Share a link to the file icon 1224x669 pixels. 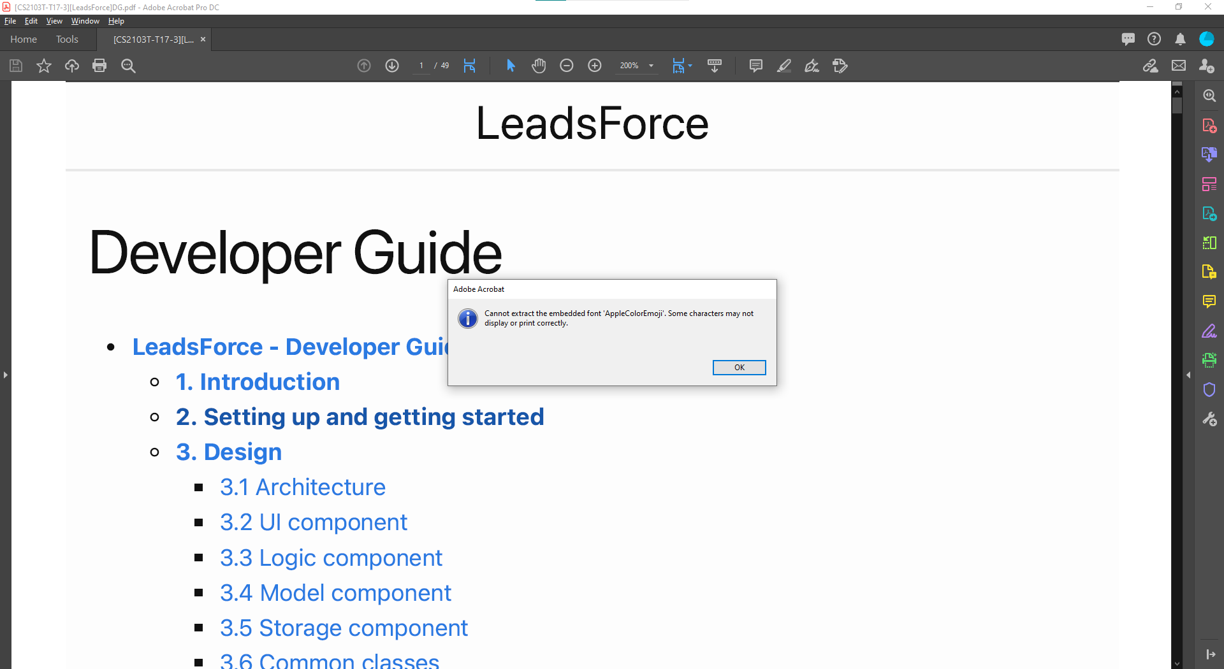point(1151,66)
